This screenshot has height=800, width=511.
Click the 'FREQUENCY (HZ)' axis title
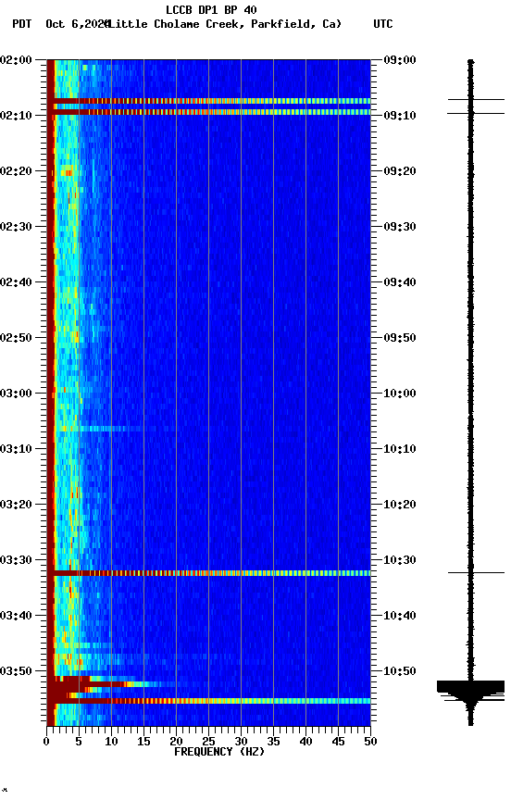coord(219,752)
